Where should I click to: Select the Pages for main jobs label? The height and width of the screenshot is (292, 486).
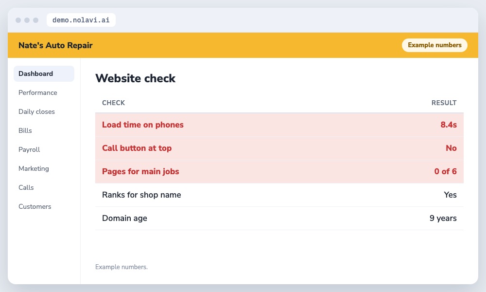140,172
